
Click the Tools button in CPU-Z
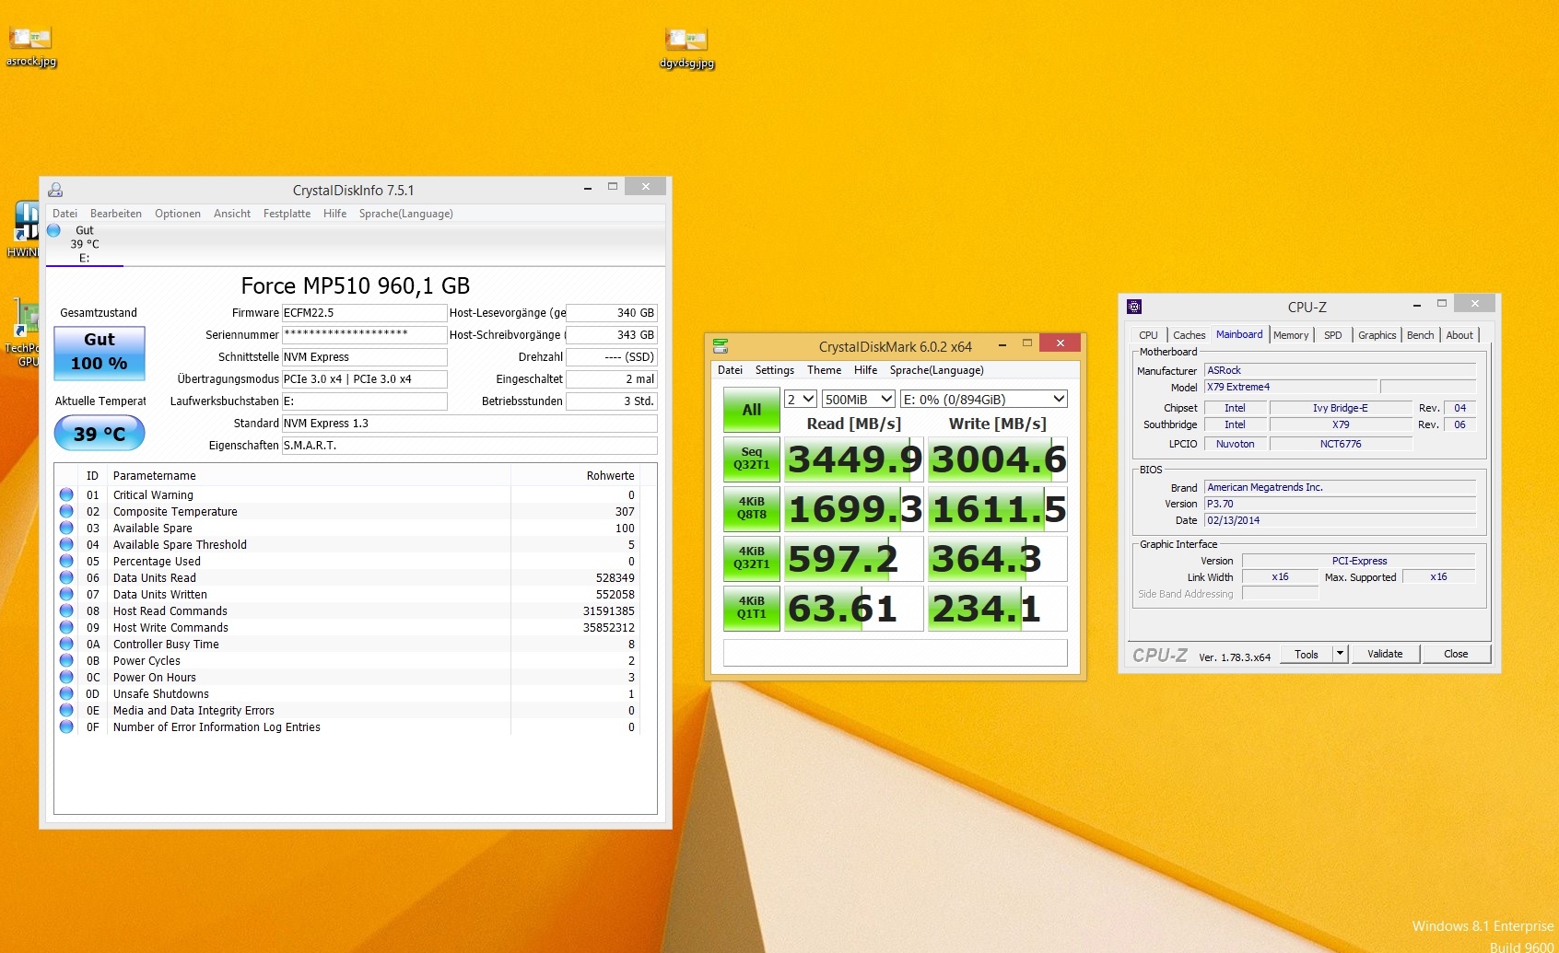1307,654
